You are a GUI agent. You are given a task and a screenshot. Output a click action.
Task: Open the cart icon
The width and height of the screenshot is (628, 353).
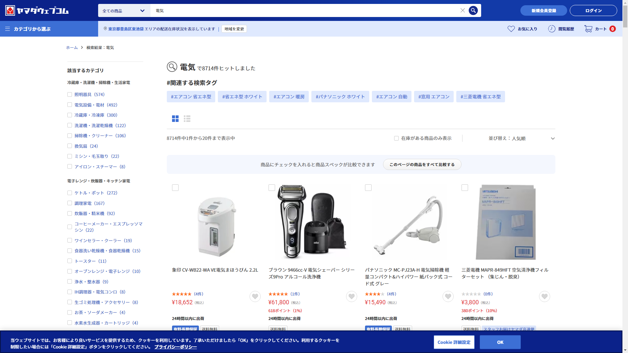tap(588, 29)
